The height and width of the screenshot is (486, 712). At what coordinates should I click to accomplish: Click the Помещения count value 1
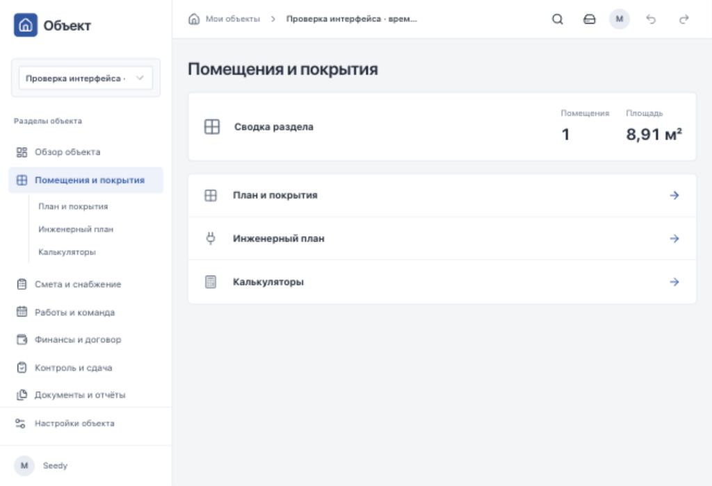[565, 134]
